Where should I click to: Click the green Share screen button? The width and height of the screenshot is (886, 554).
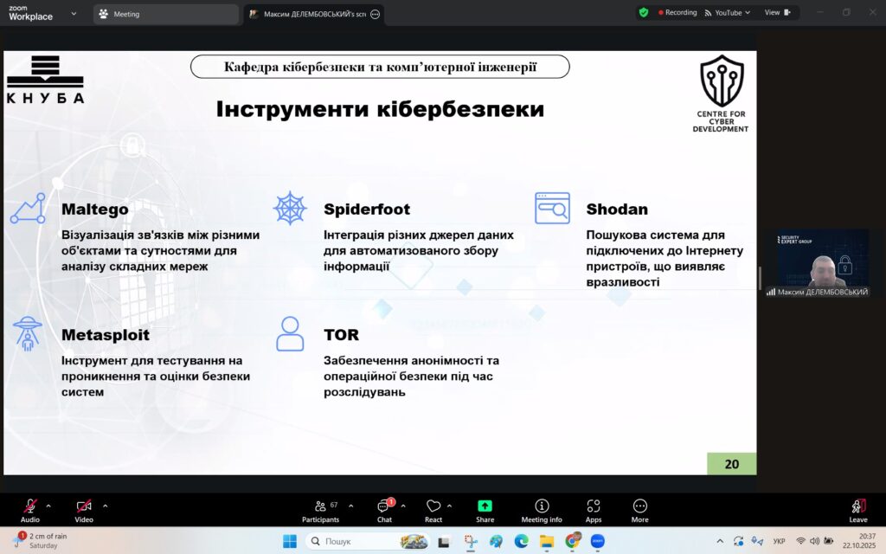[x=485, y=509]
